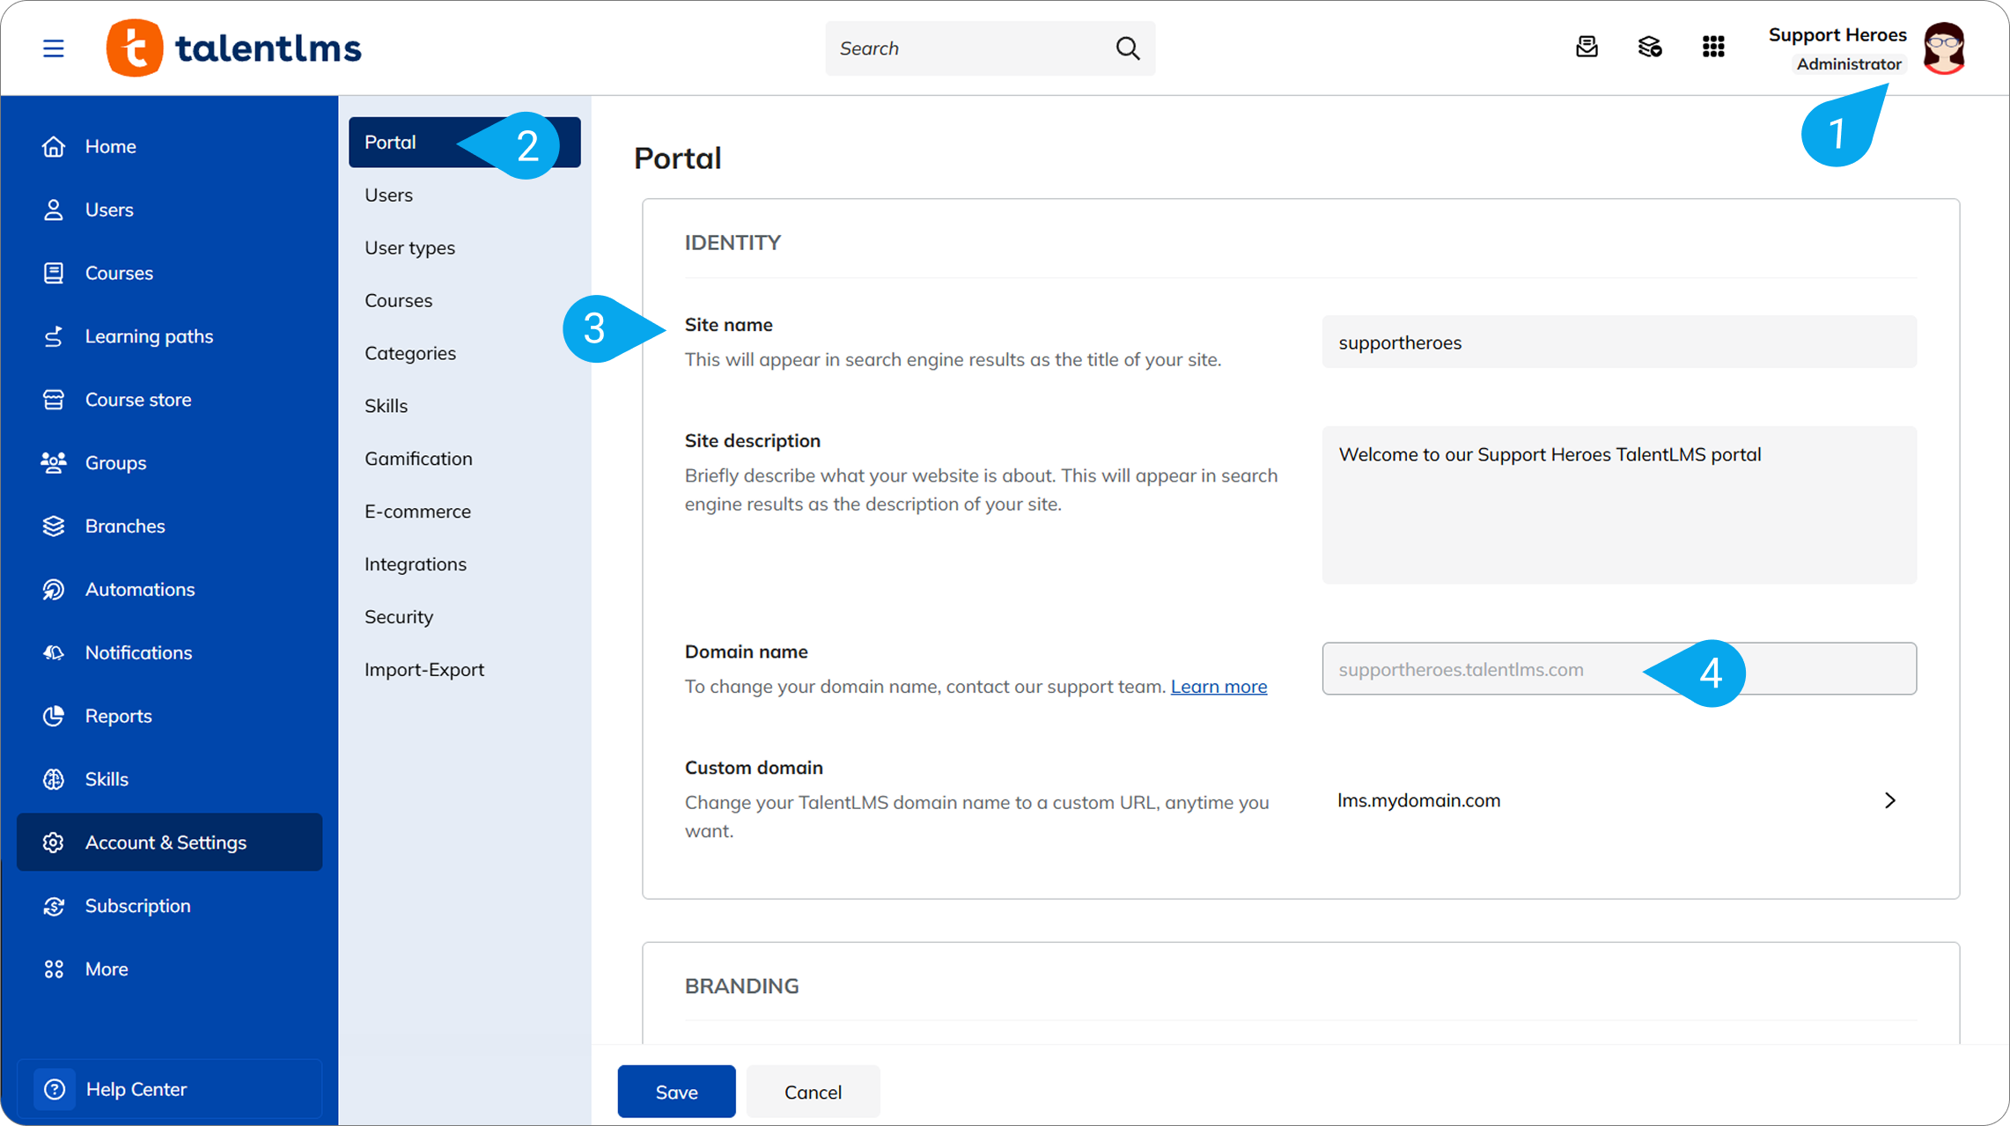Follow the Learn more link
Viewport: 2010px width, 1126px height.
(1219, 687)
